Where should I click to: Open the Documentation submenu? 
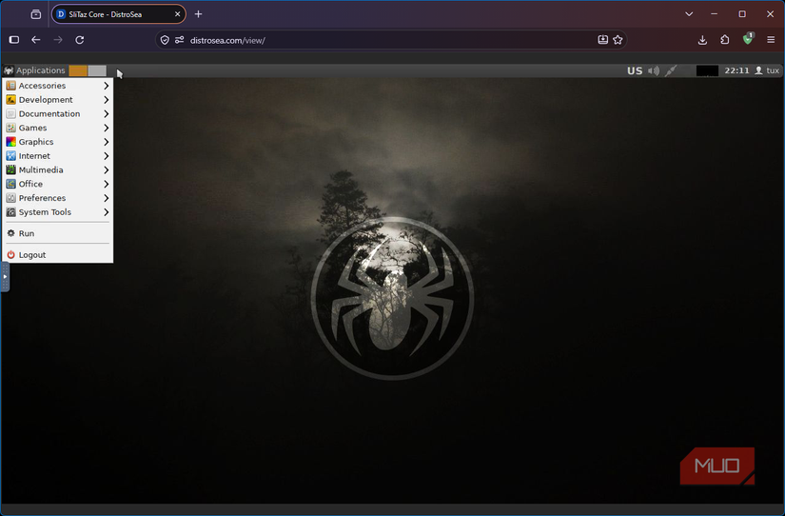coord(58,113)
